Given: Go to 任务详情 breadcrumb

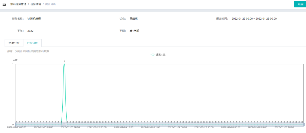Looking at the screenshot, I should pos(35,4).
